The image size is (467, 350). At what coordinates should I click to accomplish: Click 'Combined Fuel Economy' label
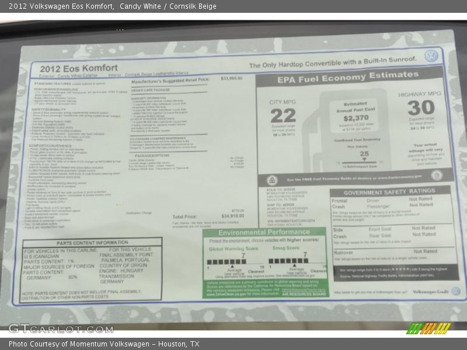(357, 139)
